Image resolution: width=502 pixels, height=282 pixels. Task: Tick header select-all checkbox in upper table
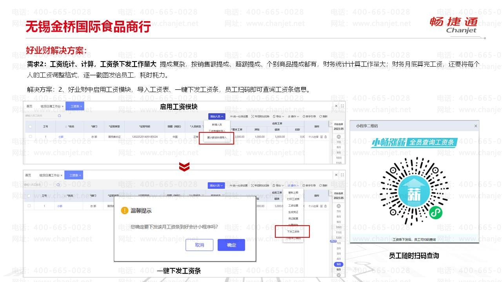[30, 127]
